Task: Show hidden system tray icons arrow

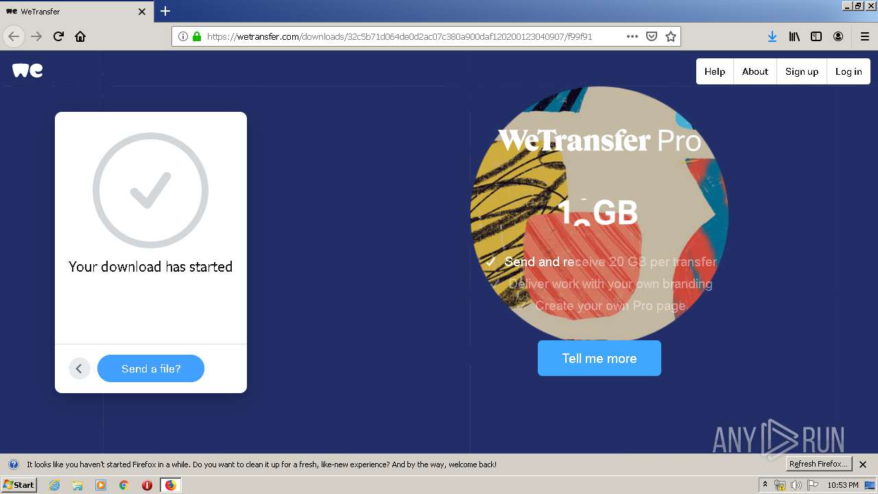Action: [x=766, y=484]
